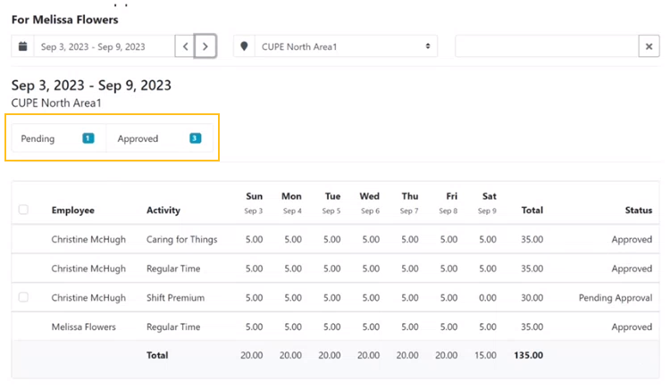Image resolution: width=670 pixels, height=389 pixels.
Task: Click the Pending Approval status
Action: [615, 298]
